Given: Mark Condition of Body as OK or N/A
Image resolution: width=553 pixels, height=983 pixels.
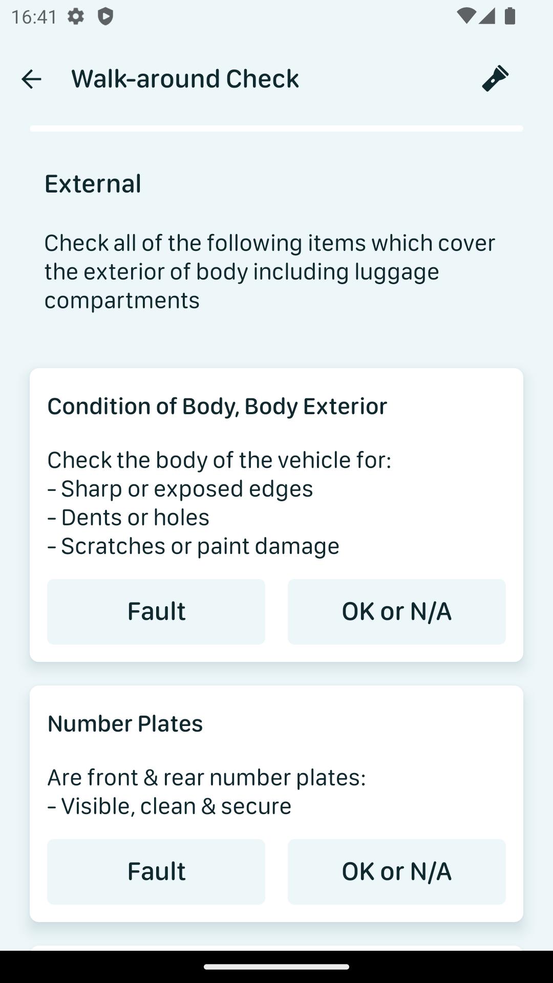Looking at the screenshot, I should (x=396, y=611).
